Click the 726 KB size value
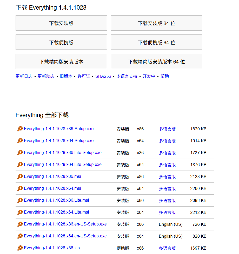The width and height of the screenshot is (239, 254). [x=200, y=224]
